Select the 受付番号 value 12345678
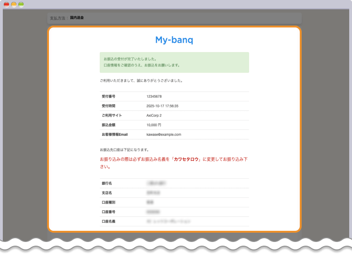352x255 pixels. [x=154, y=96]
